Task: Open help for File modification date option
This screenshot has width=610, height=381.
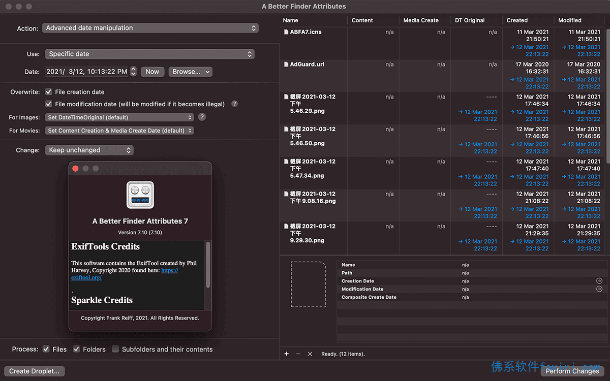Action: 234,104
